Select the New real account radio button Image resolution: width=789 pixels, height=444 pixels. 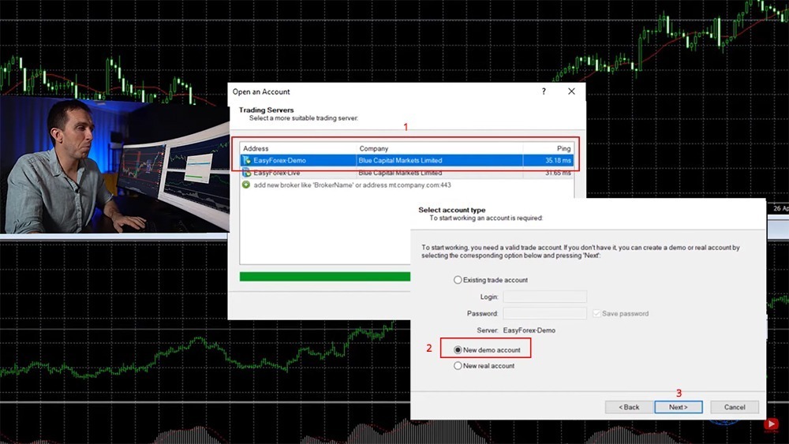458,366
